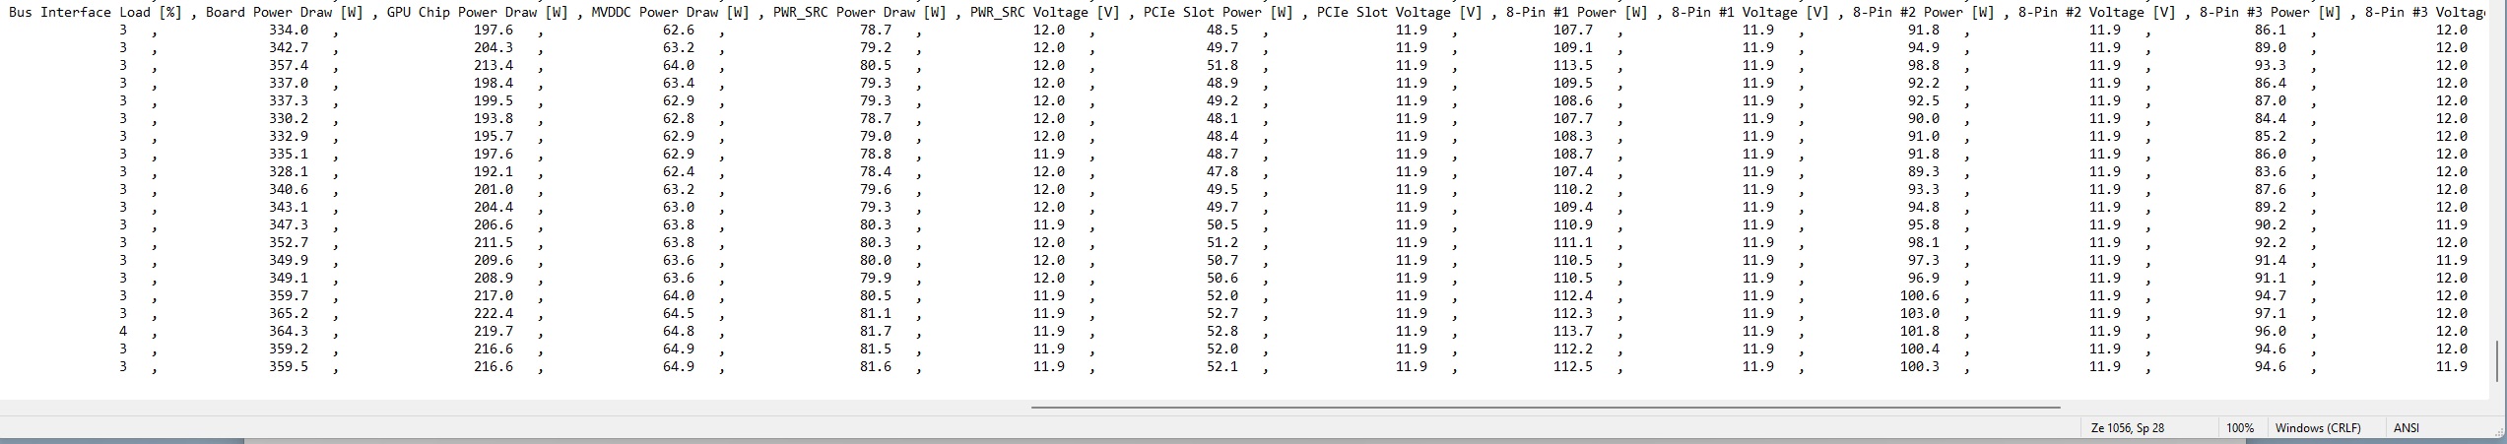Click the '8-Pin #1 Voltage [V]' header
This screenshot has width=2507, height=444.
coord(1750,13)
